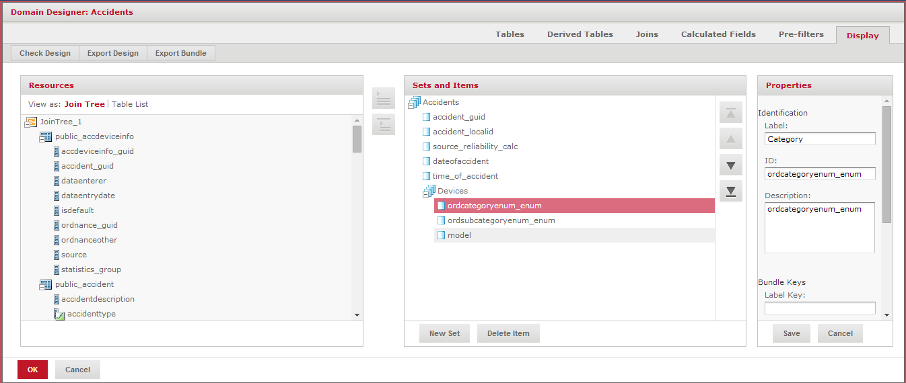The image size is (906, 383).
Task: Click the add-as-set indented arrow icon
Action: pyautogui.click(x=383, y=124)
